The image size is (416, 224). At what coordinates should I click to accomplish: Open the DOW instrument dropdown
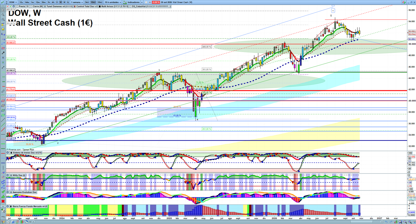click(x=13, y=2)
